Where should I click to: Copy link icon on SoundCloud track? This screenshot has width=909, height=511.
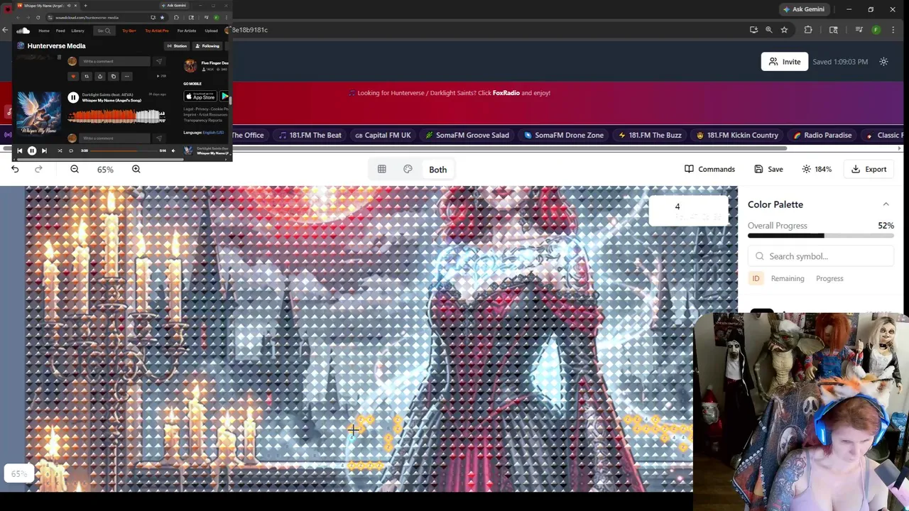click(113, 77)
